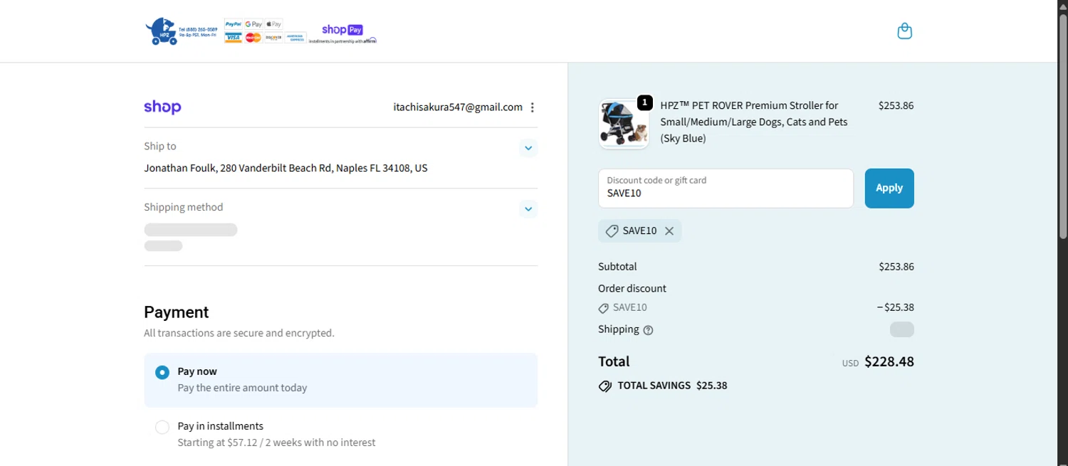Open the cart bag icon in header
The width and height of the screenshot is (1068, 466).
904,31
